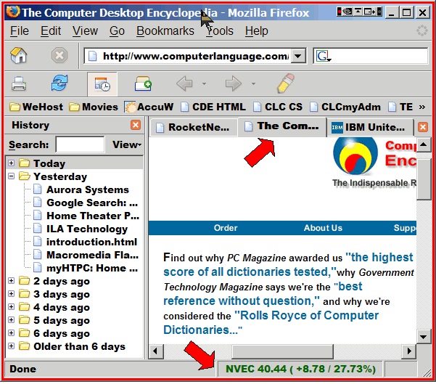Image resolution: width=436 pixels, height=392 pixels.
Task: Close the current tab with orange X
Action: 423,127
